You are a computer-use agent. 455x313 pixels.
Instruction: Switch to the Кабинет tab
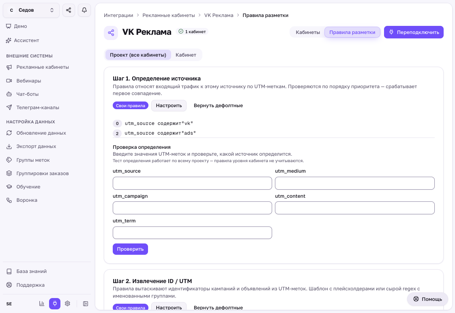tap(186, 55)
